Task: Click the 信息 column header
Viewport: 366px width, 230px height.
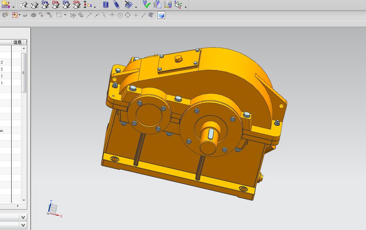Action: 17,42
